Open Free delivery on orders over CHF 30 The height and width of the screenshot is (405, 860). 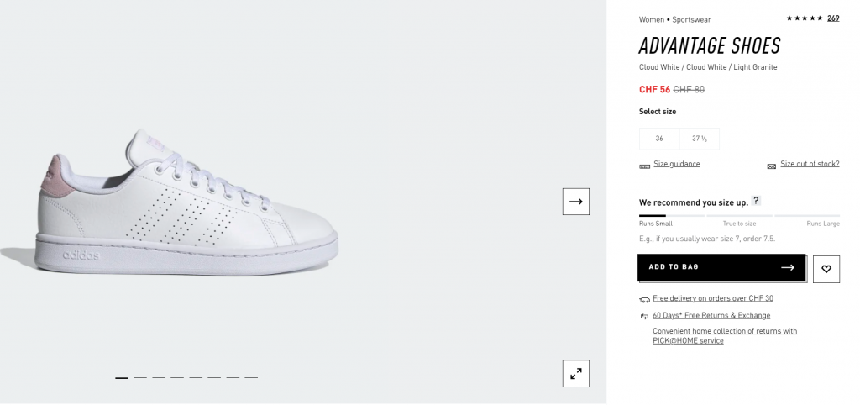click(713, 298)
